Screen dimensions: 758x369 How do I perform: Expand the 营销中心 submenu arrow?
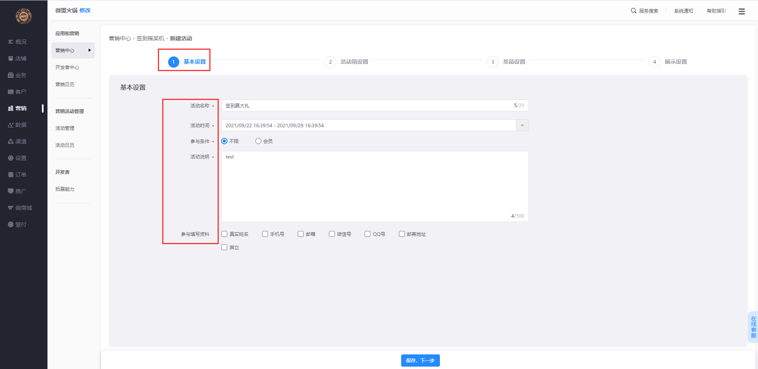click(x=90, y=50)
